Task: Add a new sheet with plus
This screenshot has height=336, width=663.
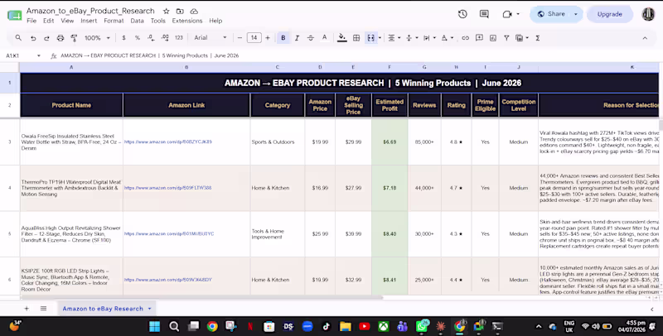Action: (27, 309)
